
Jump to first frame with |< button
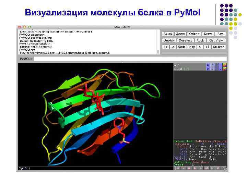[x=166, y=47]
